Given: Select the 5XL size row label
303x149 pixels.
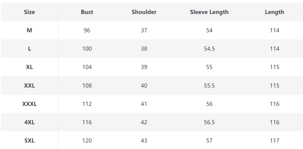Looking at the screenshot, I should tap(30, 141).
